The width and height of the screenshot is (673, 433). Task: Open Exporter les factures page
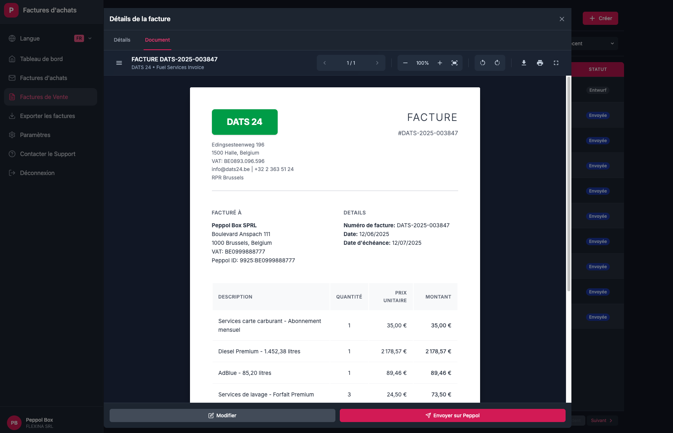[50, 116]
